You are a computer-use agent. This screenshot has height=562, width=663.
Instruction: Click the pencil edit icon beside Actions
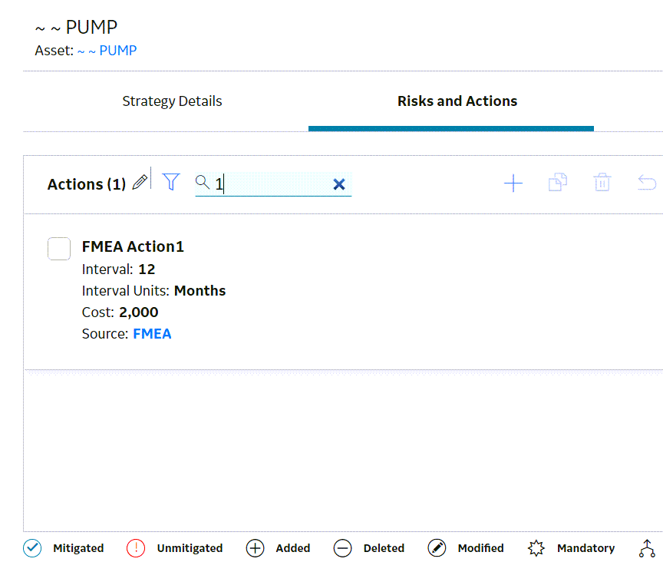tap(140, 183)
